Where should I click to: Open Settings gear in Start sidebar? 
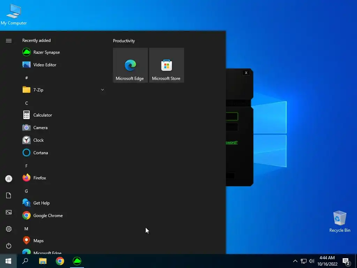click(9, 229)
